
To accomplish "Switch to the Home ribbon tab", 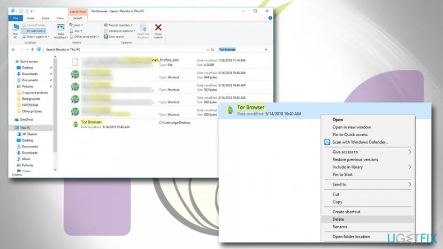I will click(x=30, y=18).
